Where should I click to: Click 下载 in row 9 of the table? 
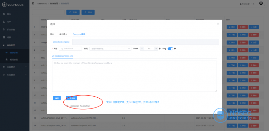coord(232,88)
